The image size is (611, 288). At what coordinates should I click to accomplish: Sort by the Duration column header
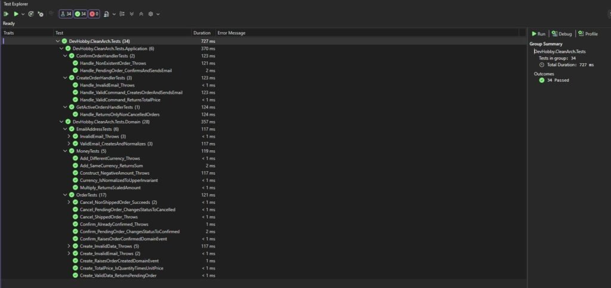pyautogui.click(x=203, y=33)
